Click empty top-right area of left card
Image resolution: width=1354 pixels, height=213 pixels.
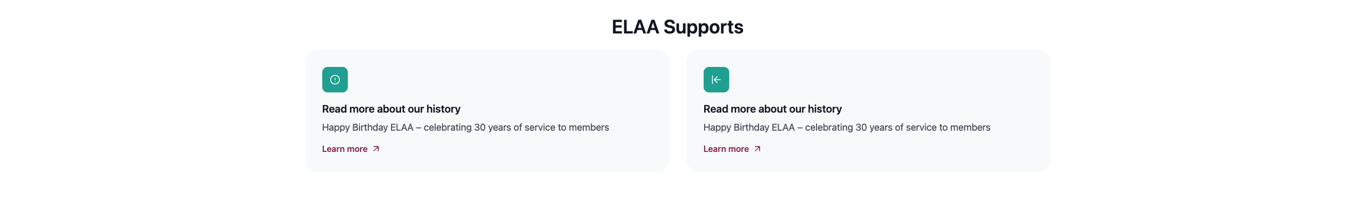[x=613, y=74]
